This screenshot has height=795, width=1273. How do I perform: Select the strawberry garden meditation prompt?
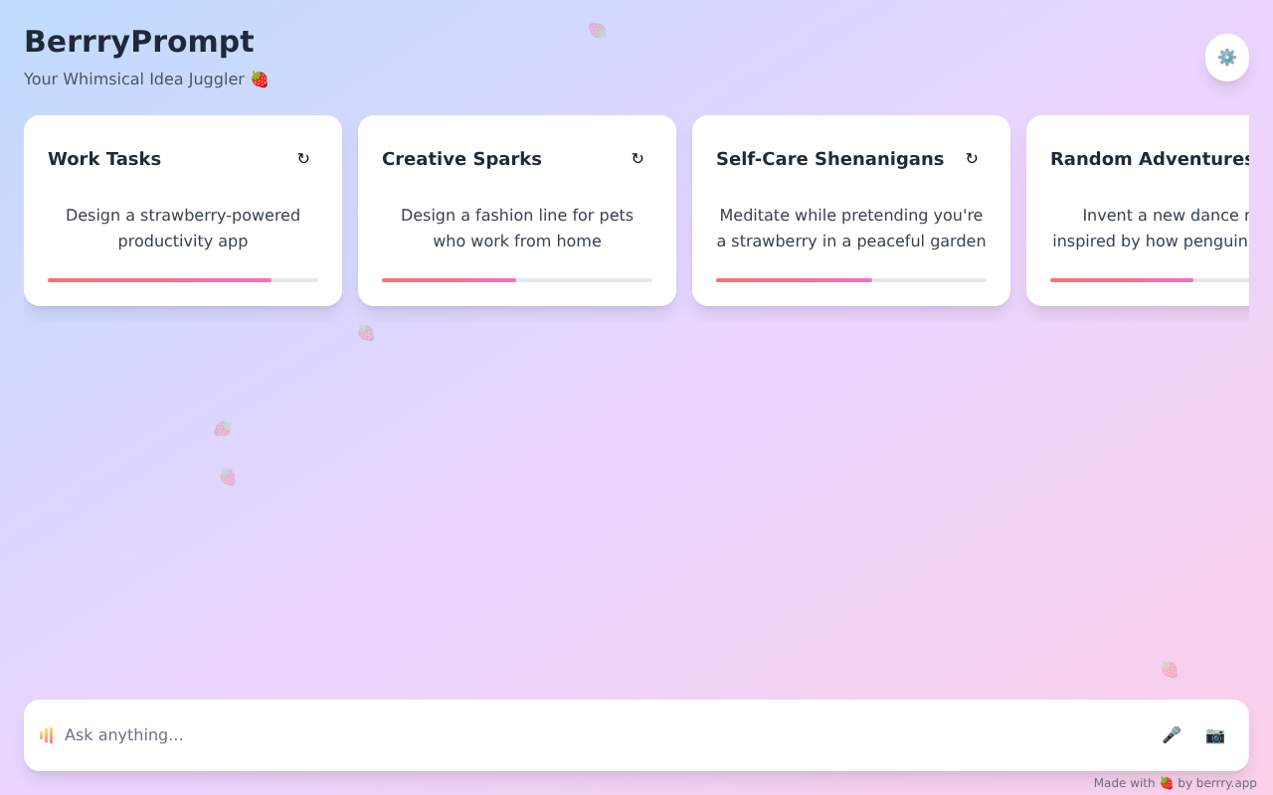click(x=851, y=228)
